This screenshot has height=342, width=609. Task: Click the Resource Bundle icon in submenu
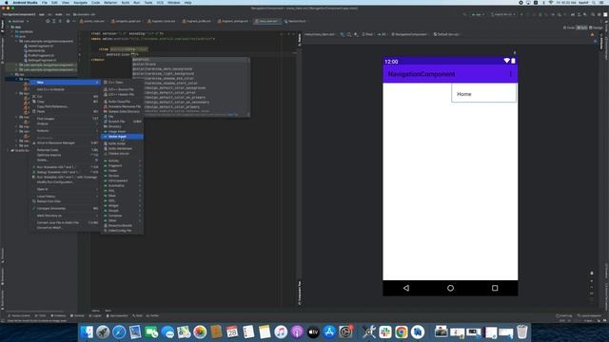click(x=106, y=225)
